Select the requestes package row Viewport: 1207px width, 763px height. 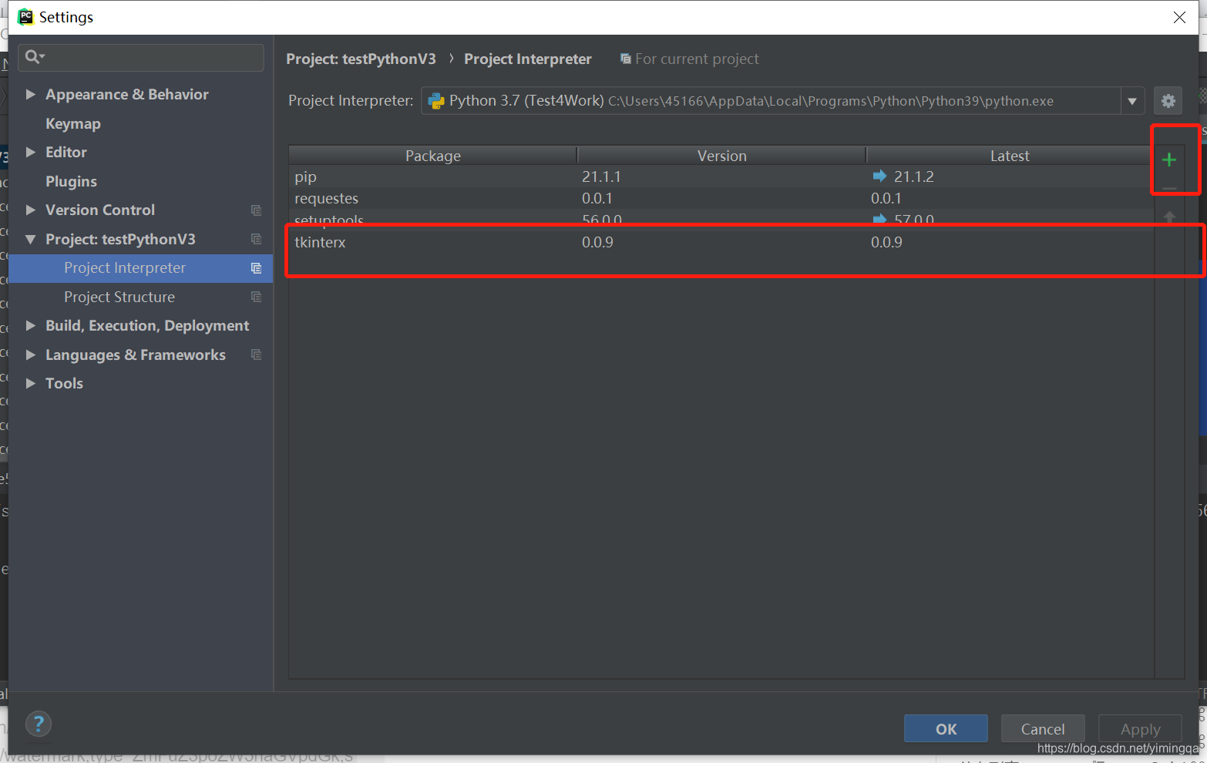[721, 198]
